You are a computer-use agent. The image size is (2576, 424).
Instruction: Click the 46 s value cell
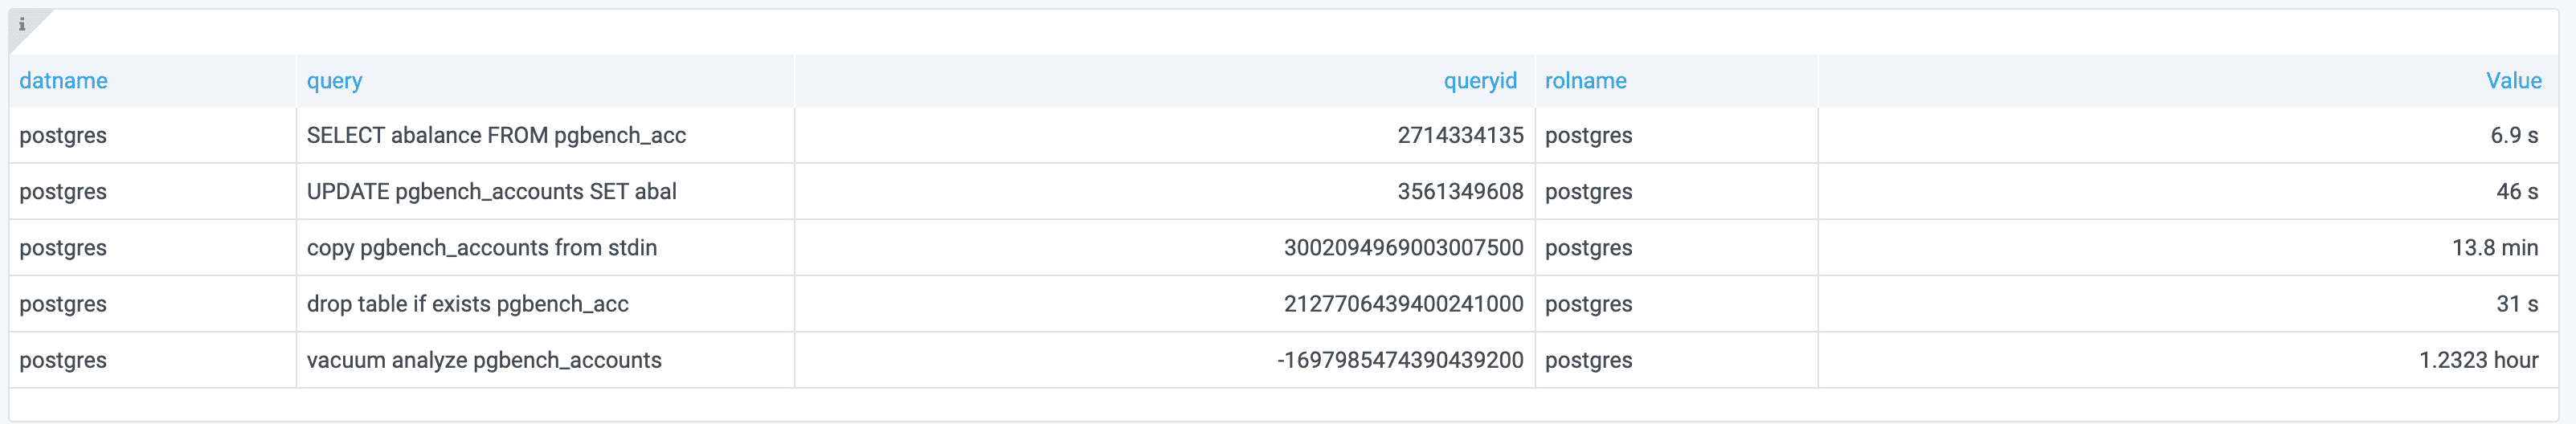[2516, 192]
